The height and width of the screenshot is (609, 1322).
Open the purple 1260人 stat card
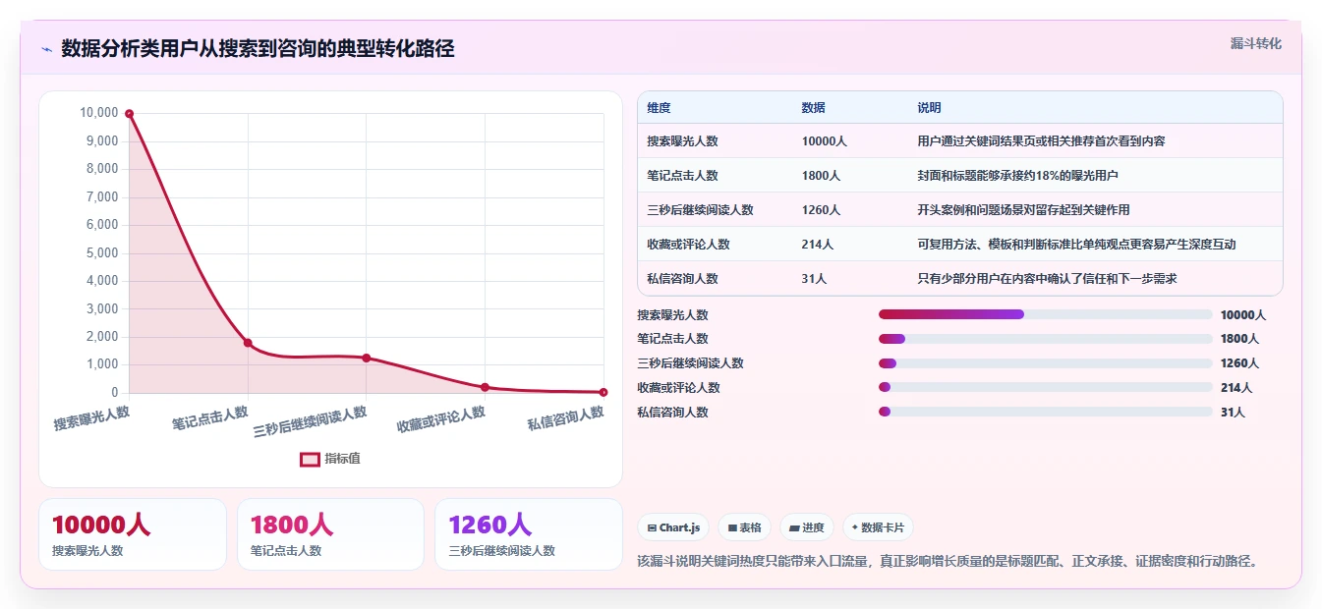point(529,534)
